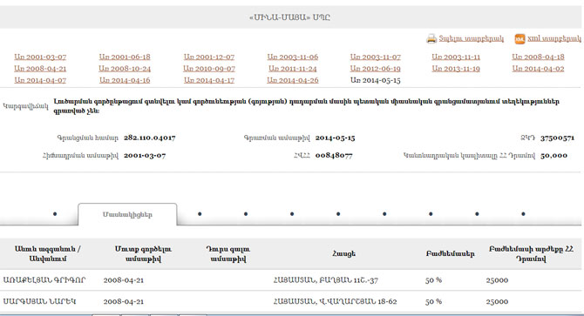Image resolution: width=584 pixels, height=316 pixels.
Task: Click the charter capital value '50,000'
Action: click(x=554, y=155)
